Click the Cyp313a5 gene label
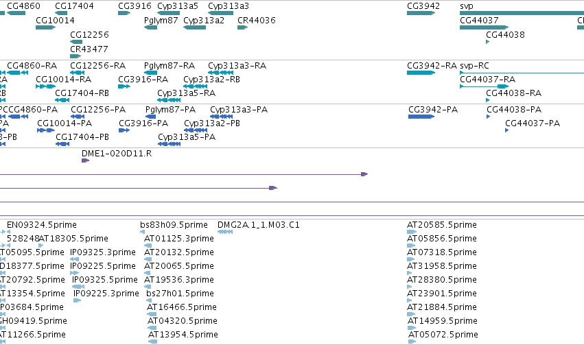Screen dimensions: 584x345 178,6
